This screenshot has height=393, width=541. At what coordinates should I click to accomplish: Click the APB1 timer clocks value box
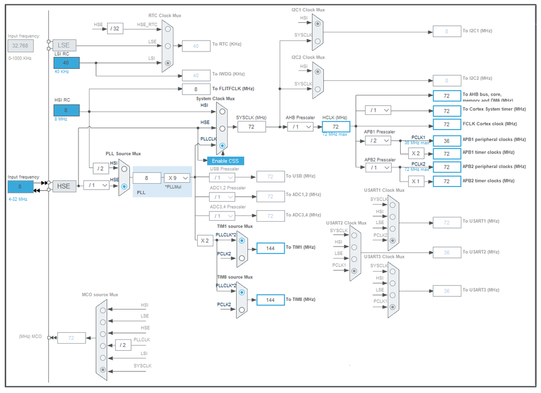[x=447, y=154]
